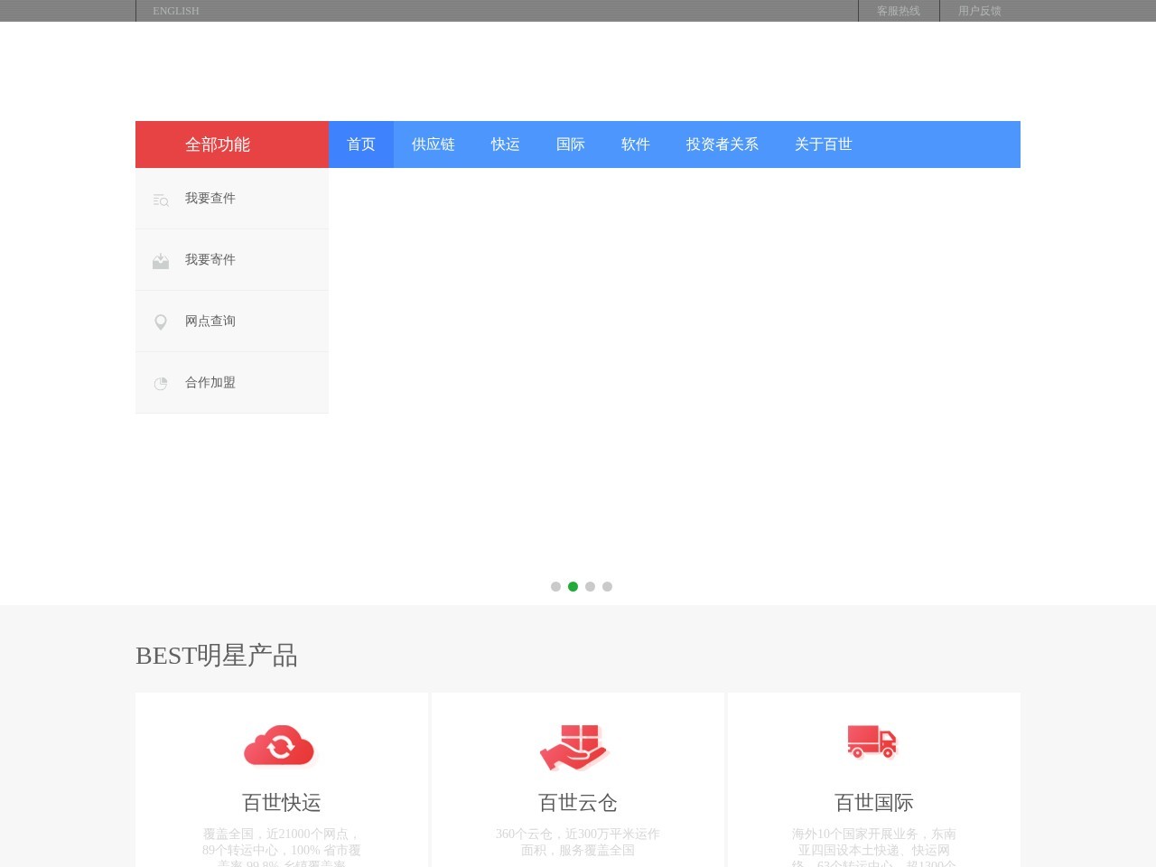Viewport: 1156px width, 867px height.
Task: Go to third carousel slide dot
Action: 590,586
